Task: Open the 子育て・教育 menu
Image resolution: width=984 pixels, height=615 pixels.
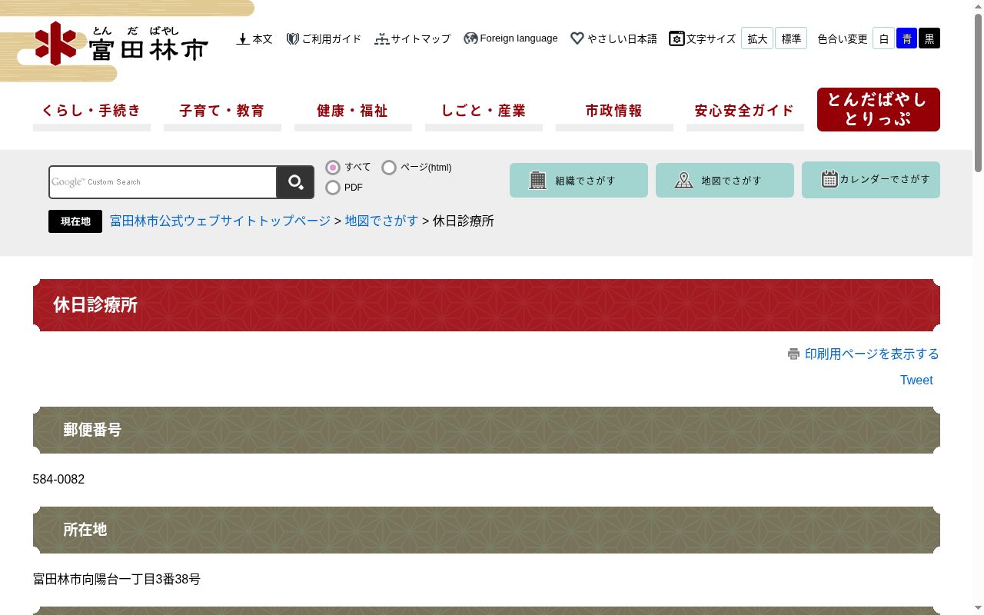Action: [x=222, y=111]
